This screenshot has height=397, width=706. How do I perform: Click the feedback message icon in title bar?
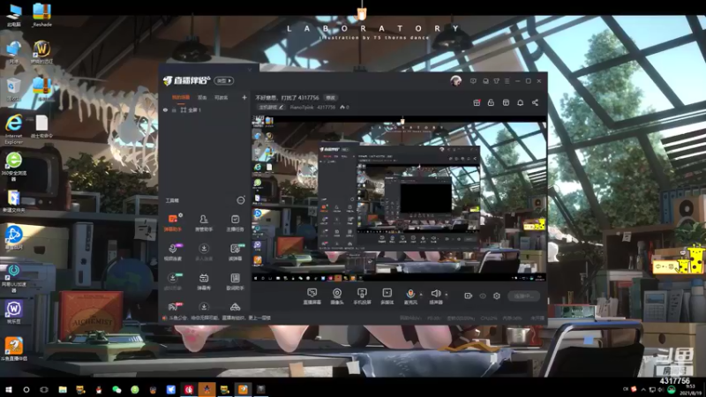tap(473, 81)
